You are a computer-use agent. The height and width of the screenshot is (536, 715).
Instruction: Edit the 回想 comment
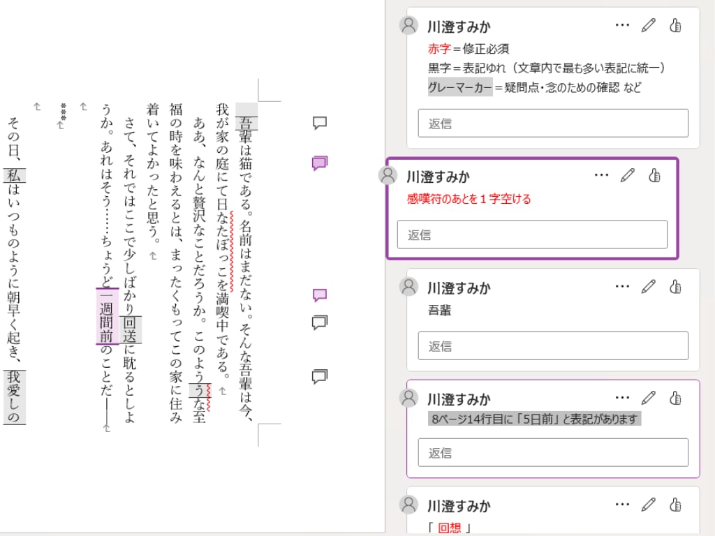649,505
